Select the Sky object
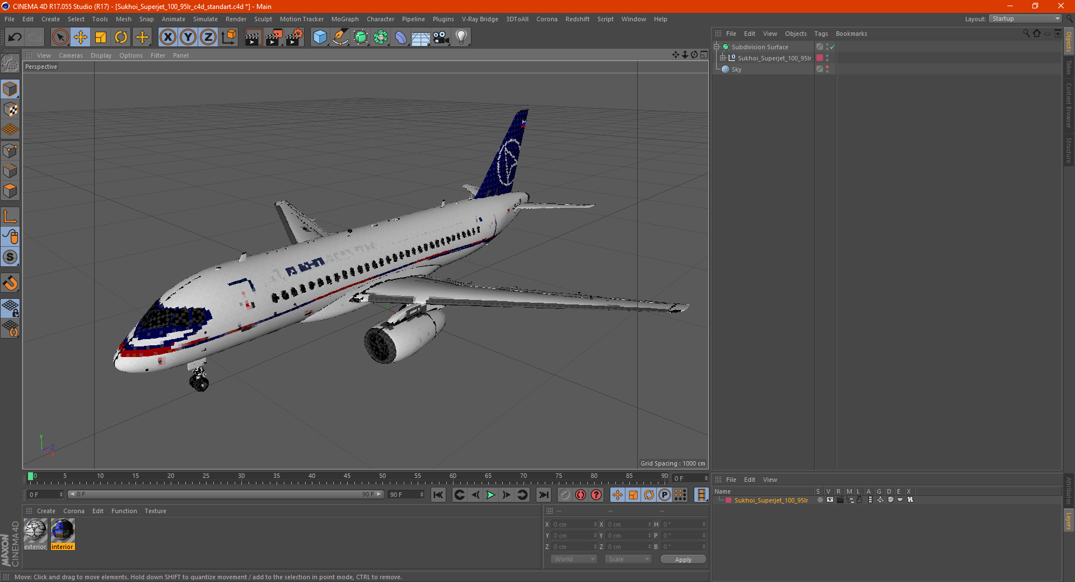This screenshot has width=1075, height=582. click(736, 69)
